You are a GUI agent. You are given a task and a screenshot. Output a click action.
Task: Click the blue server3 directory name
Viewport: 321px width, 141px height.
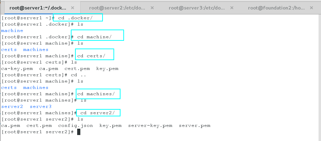(41, 107)
